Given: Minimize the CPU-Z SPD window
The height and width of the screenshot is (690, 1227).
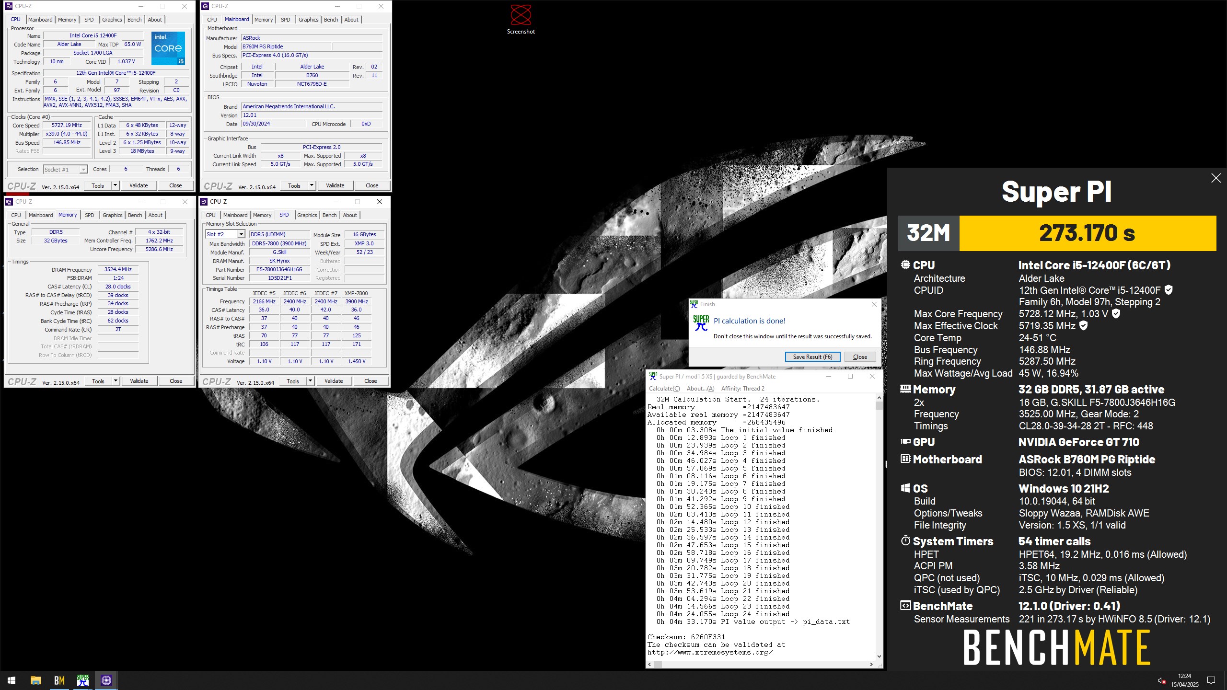Looking at the screenshot, I should pyautogui.click(x=336, y=202).
